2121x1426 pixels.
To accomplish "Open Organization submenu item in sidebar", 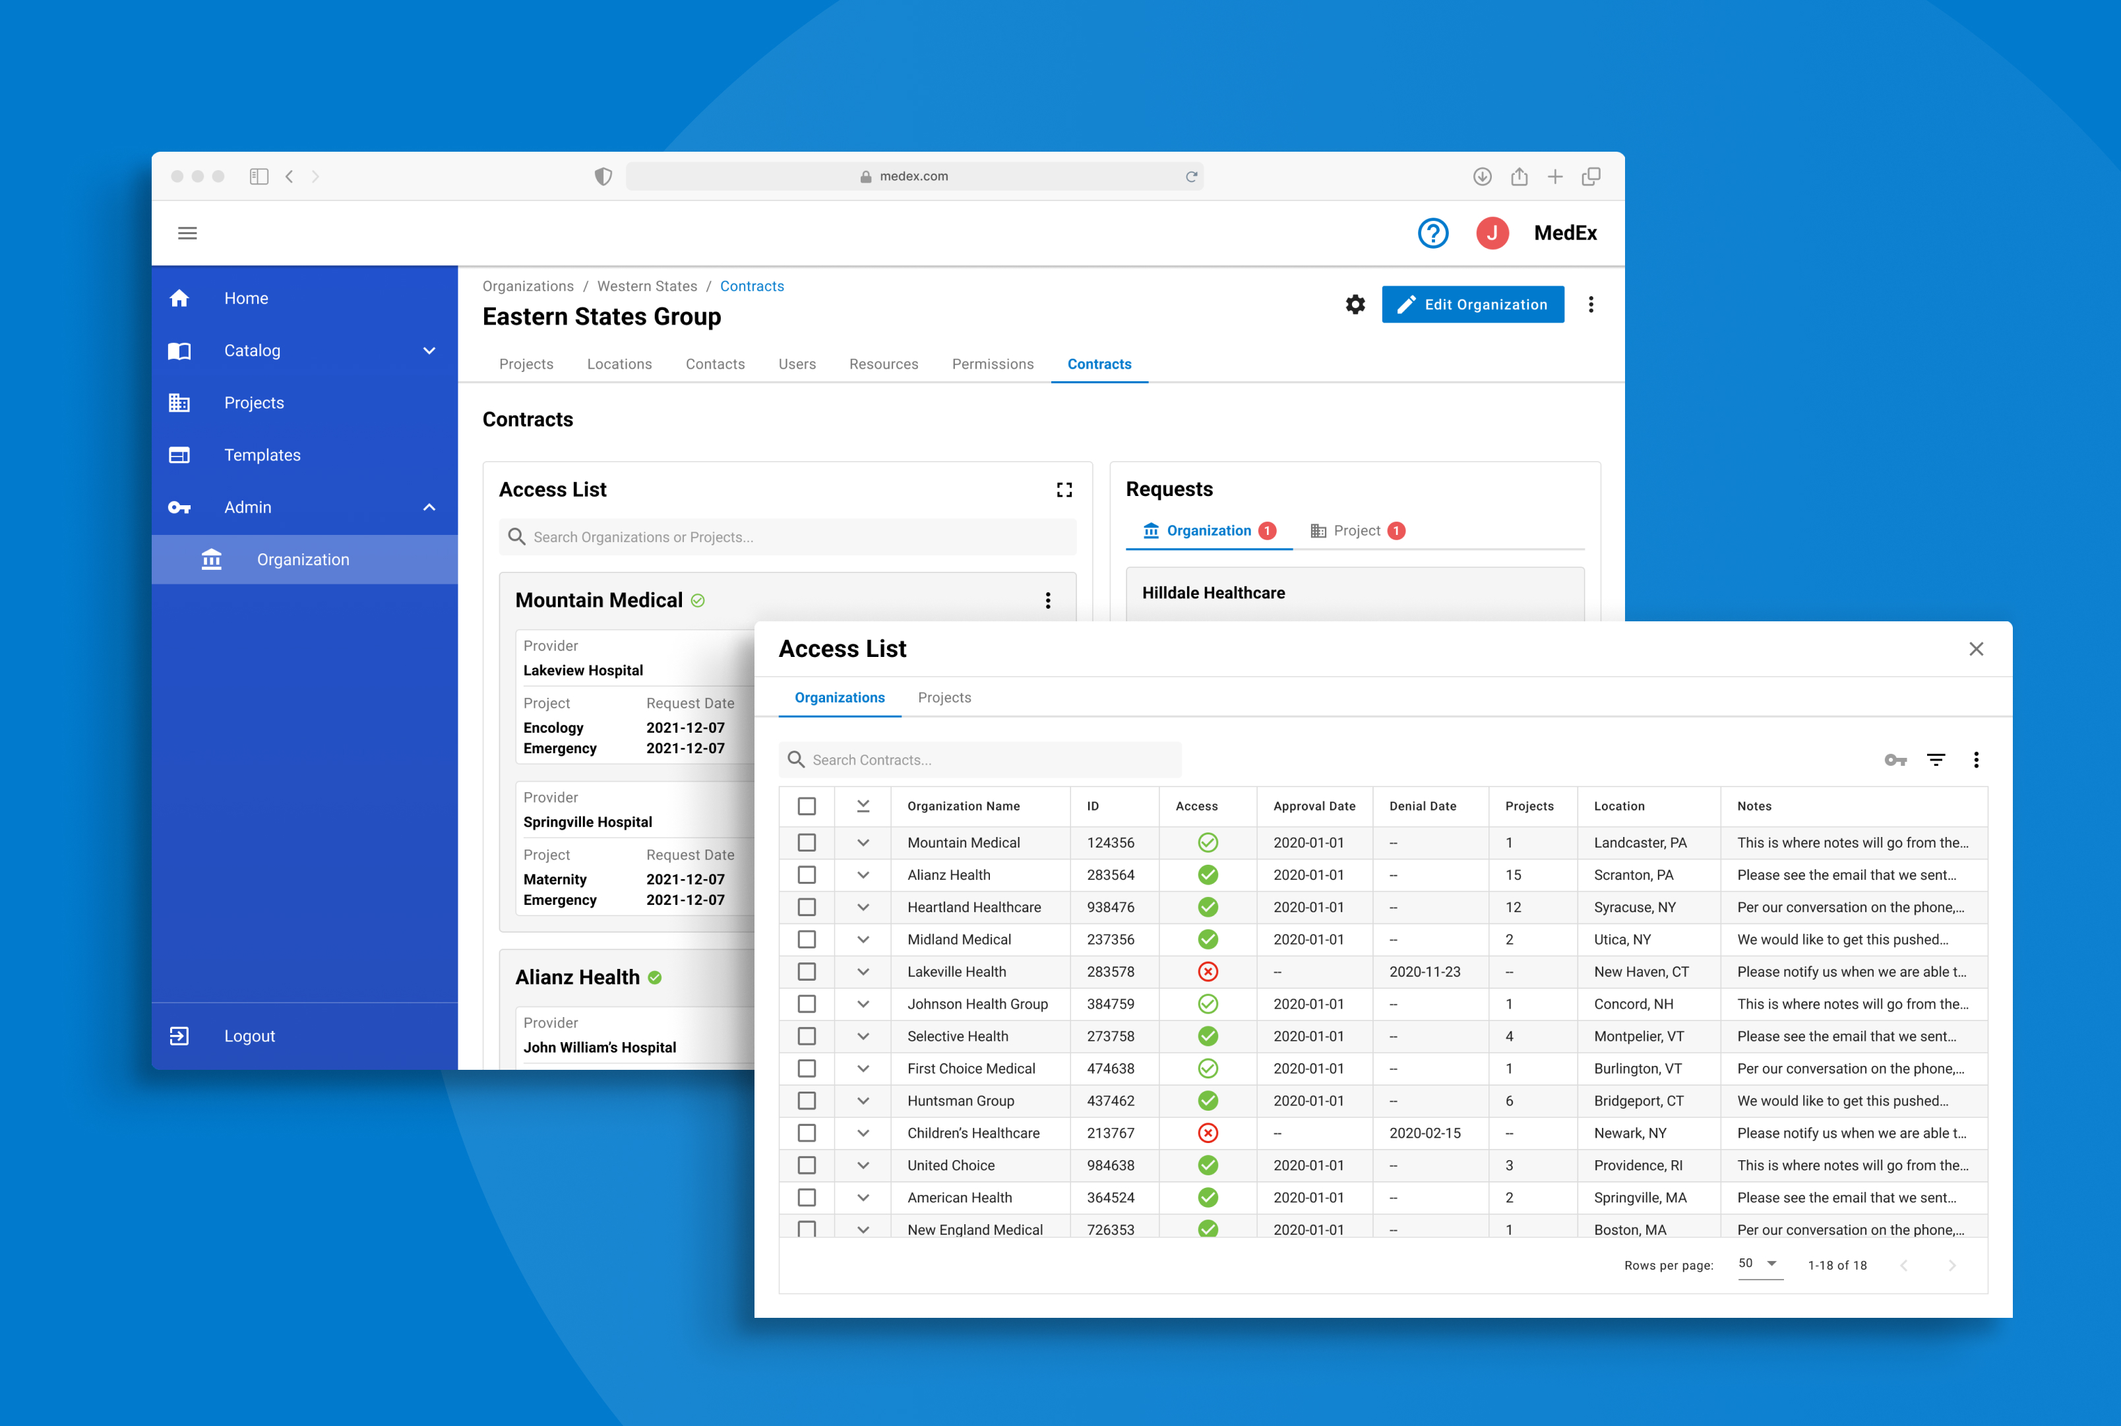I will [305, 559].
